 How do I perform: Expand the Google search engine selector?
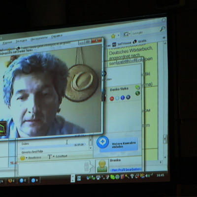tap(127, 34)
